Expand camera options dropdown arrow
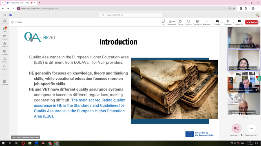Viewport: 261px width, 146px height. click(x=222, y=22)
